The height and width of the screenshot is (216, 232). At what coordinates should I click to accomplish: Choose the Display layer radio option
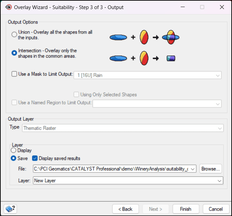pyautogui.click(x=13, y=150)
